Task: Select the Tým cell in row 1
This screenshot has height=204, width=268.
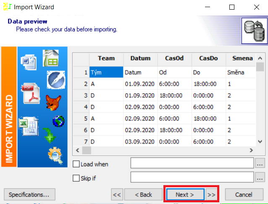Action: (106, 72)
